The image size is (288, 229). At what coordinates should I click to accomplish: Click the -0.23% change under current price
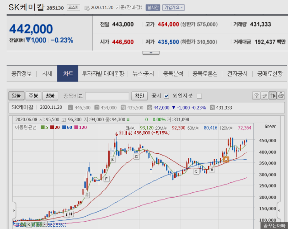click(x=62, y=40)
